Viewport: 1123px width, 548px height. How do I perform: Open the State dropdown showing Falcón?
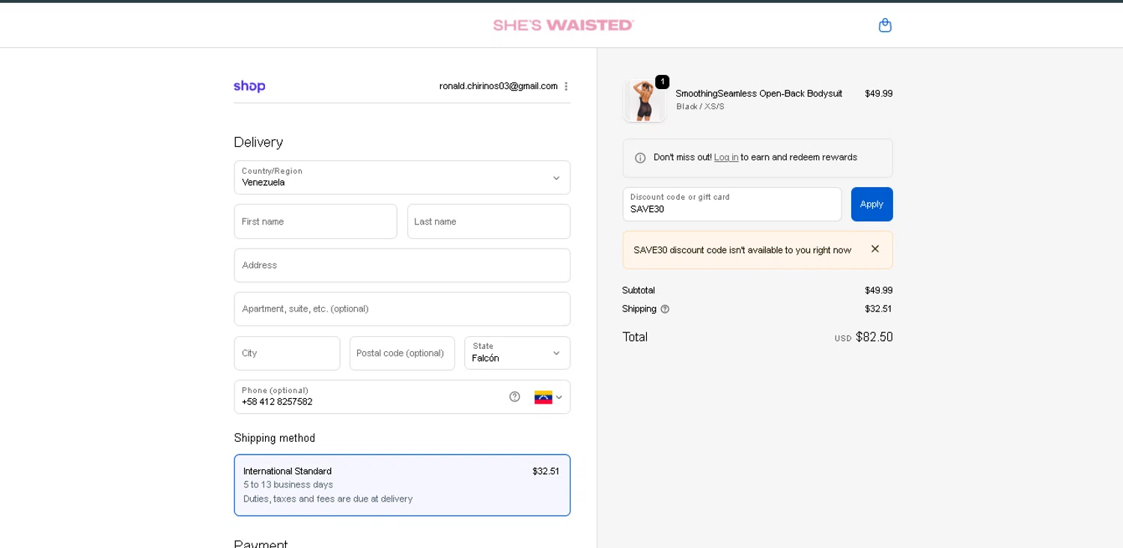[517, 353]
